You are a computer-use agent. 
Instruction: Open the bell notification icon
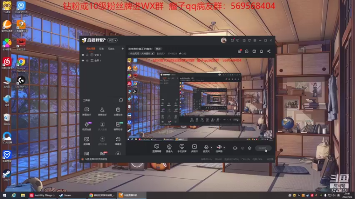(261, 51)
